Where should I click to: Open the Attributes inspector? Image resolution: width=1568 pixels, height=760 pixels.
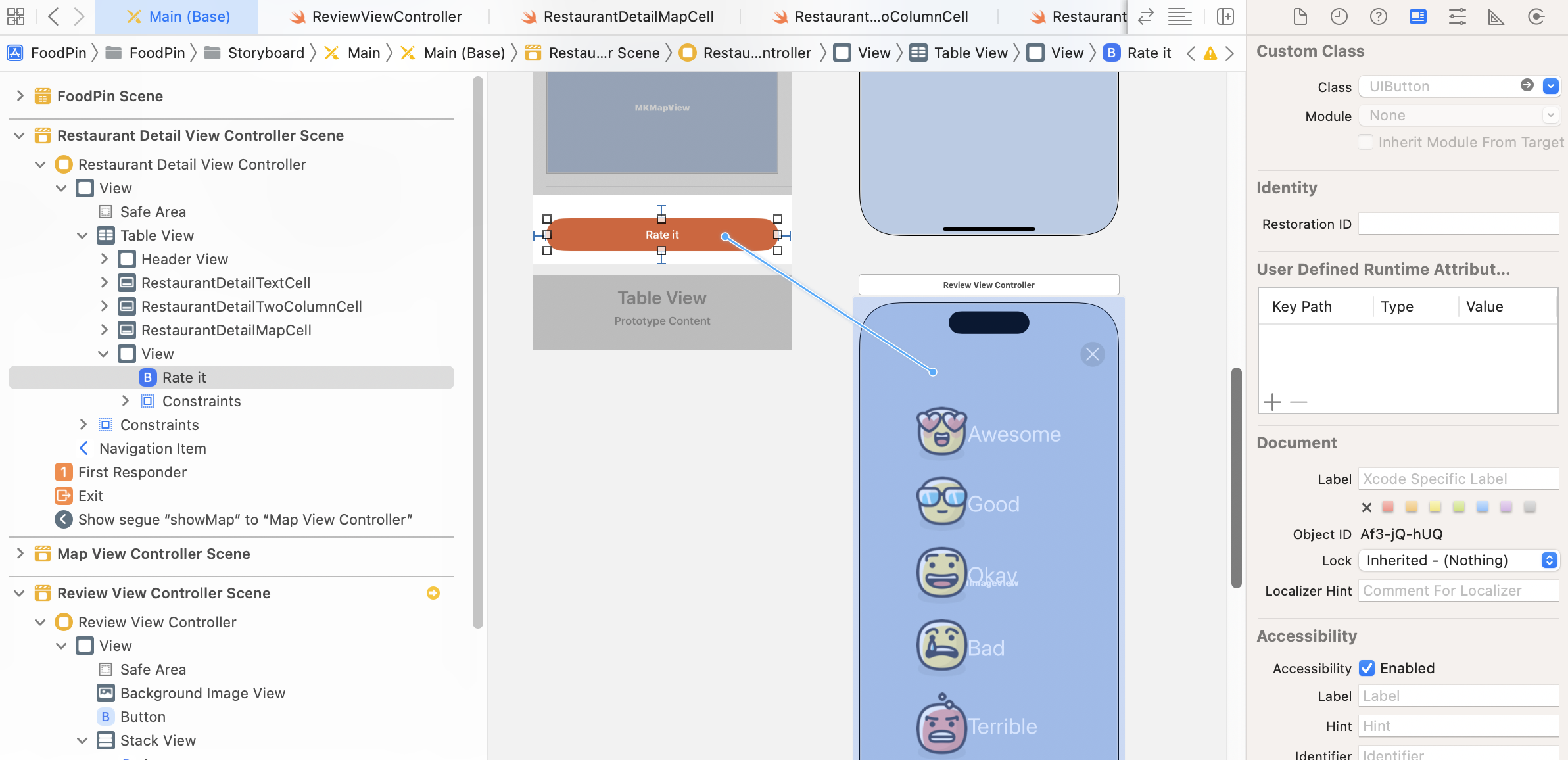tap(1458, 16)
